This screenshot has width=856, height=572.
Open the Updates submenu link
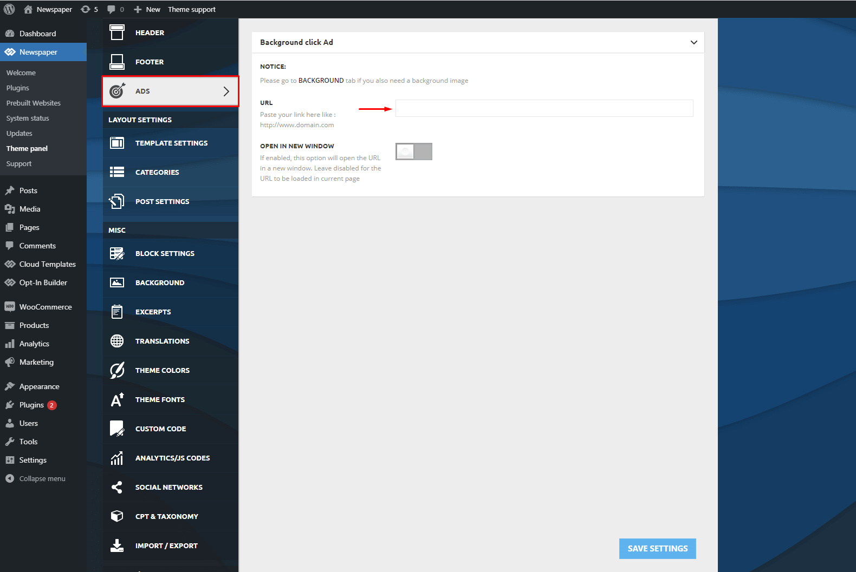click(x=20, y=133)
